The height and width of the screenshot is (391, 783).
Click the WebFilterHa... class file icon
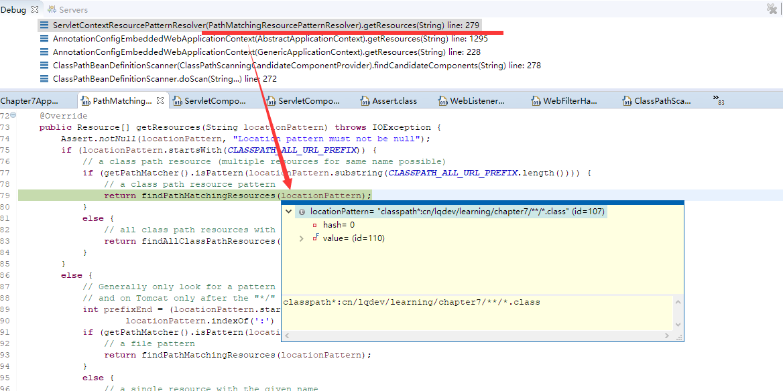[x=536, y=101]
